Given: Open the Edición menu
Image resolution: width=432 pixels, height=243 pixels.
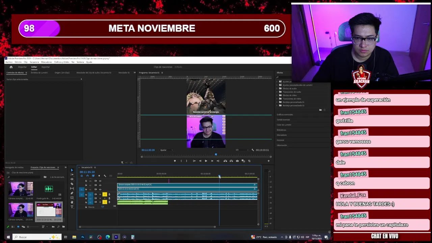Looking at the screenshot, I should click(18, 62).
